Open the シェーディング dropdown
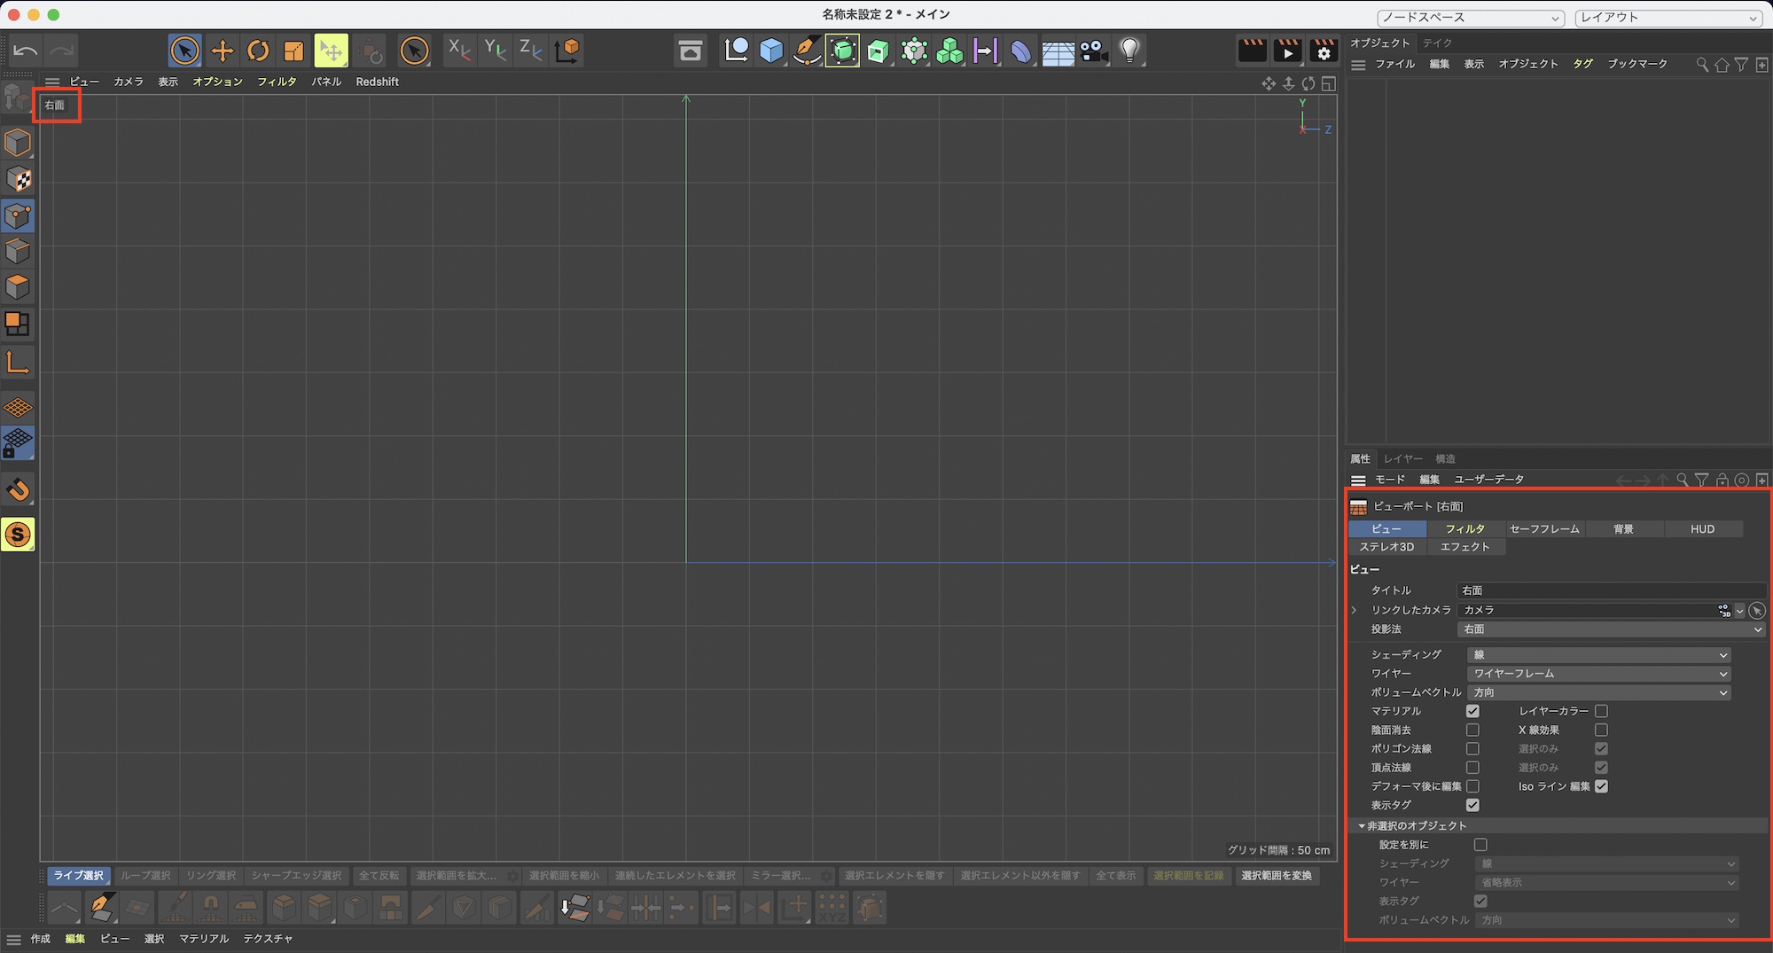 (1598, 655)
